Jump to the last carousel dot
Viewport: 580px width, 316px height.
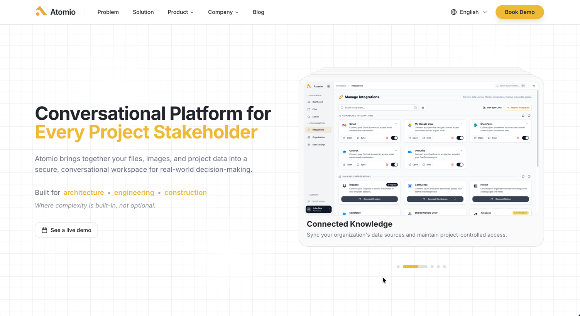445,266
